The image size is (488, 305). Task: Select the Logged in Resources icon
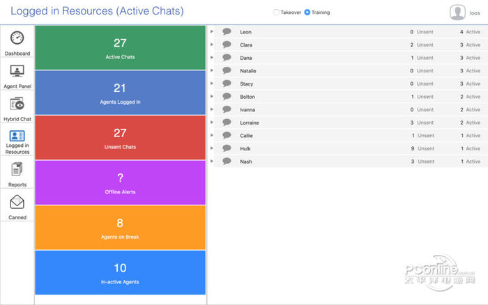coord(17,136)
